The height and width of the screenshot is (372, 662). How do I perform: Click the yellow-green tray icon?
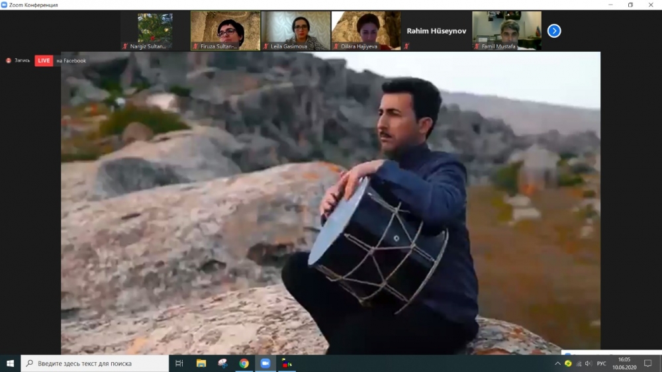click(x=568, y=363)
